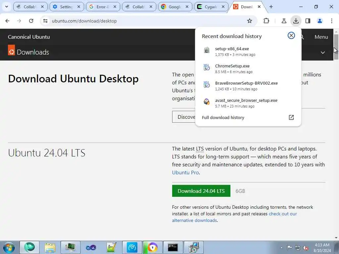The width and height of the screenshot is (339, 254).
Task: Expand the Downloads navigation chevron
Action: point(322,53)
